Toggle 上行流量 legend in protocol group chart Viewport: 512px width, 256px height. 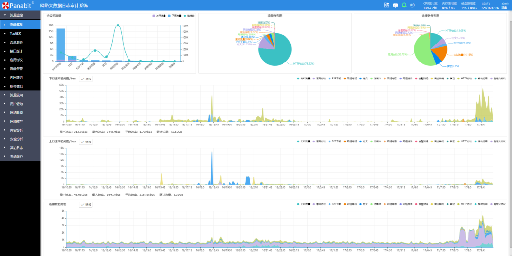159,16
